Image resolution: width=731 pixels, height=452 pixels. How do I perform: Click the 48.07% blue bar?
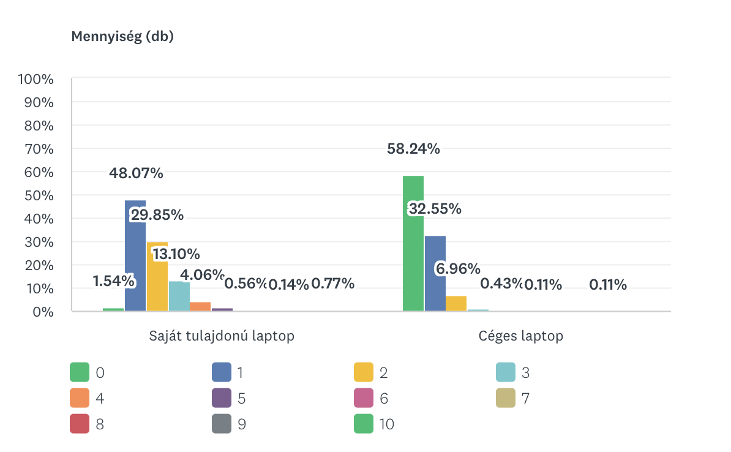135,257
